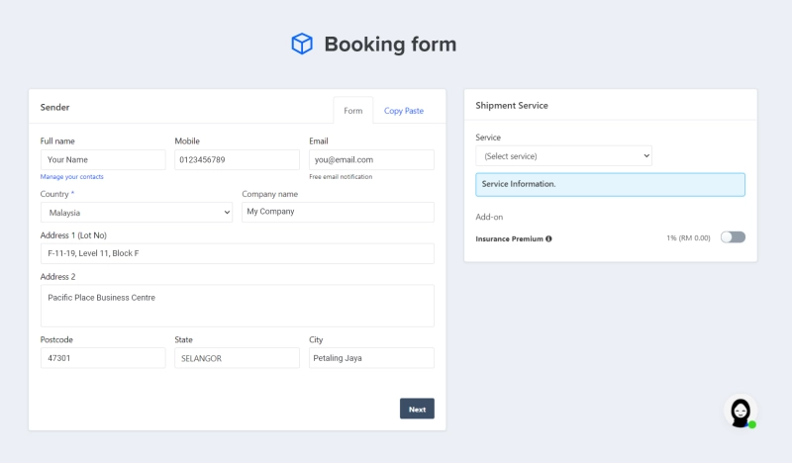Focus the Mobile number field
The width and height of the screenshot is (792, 463).
pos(237,159)
